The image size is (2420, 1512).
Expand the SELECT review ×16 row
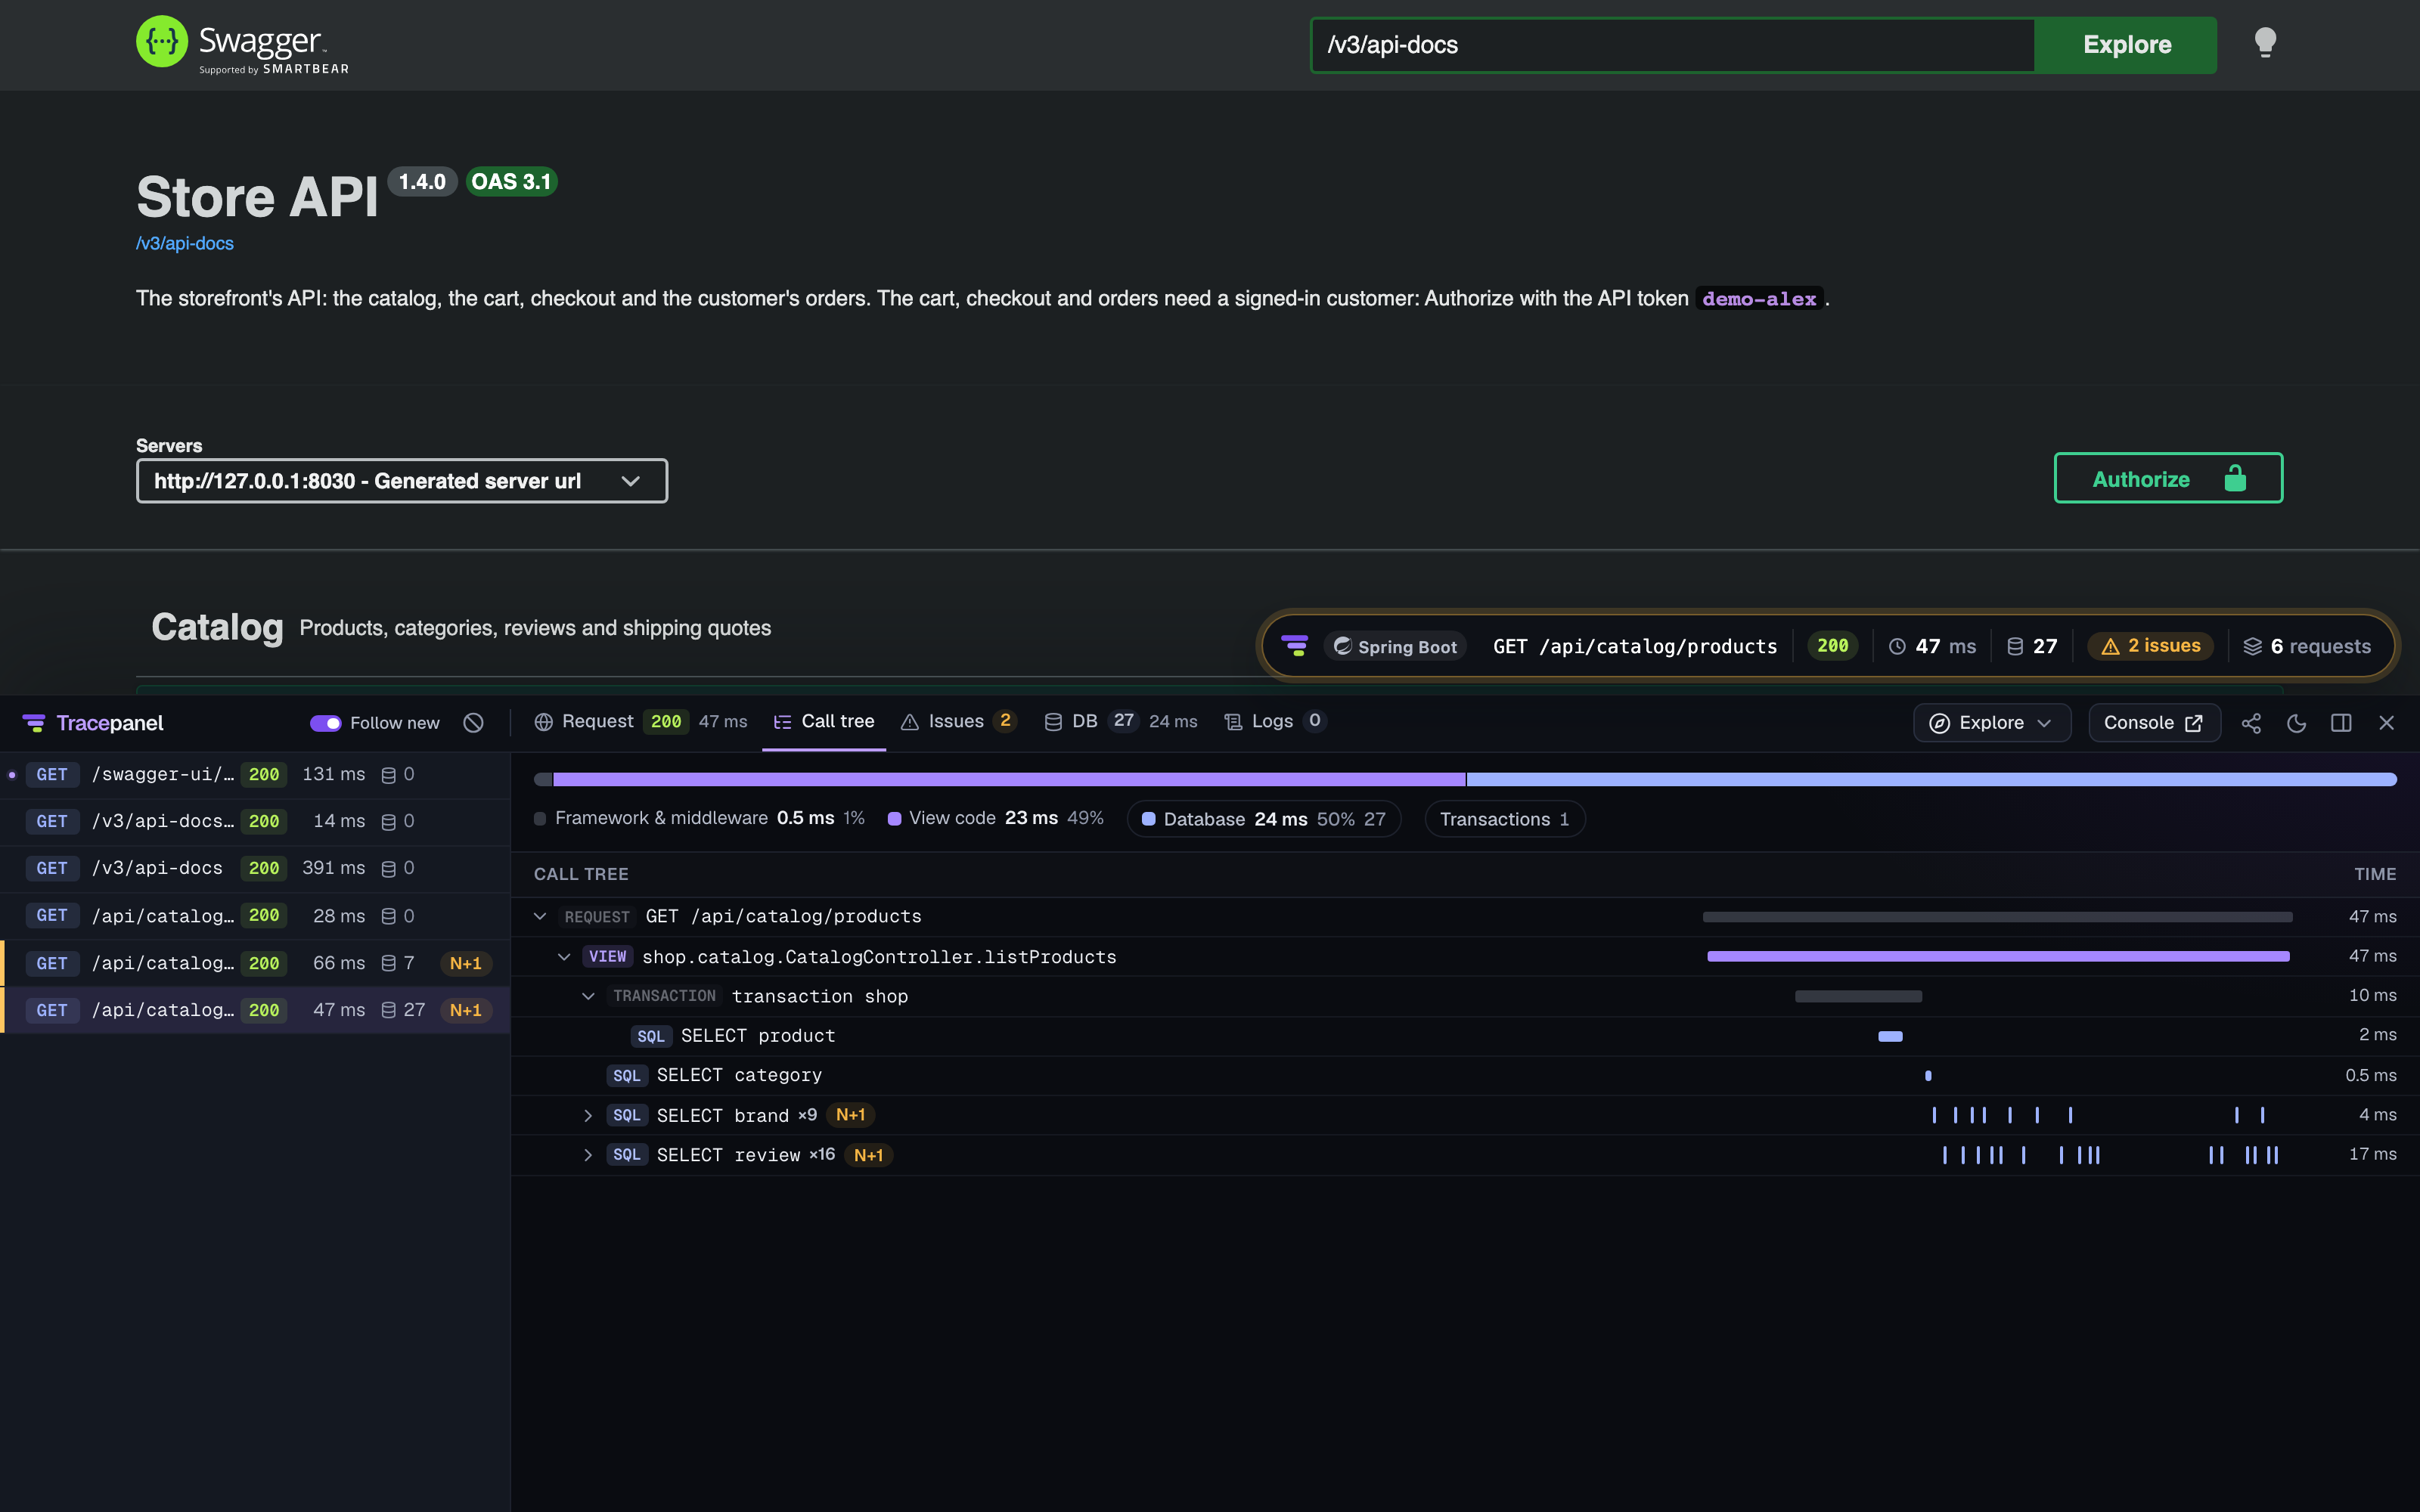(x=588, y=1155)
